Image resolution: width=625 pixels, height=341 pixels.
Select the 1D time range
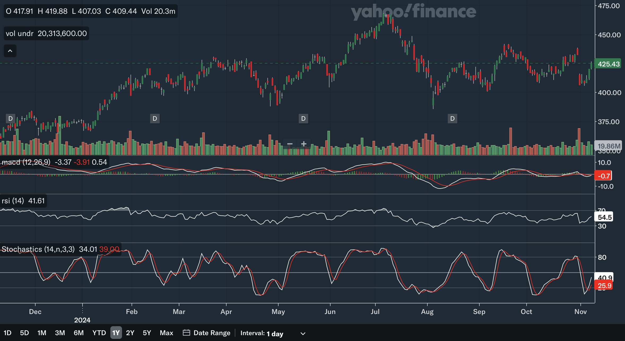(x=7, y=333)
